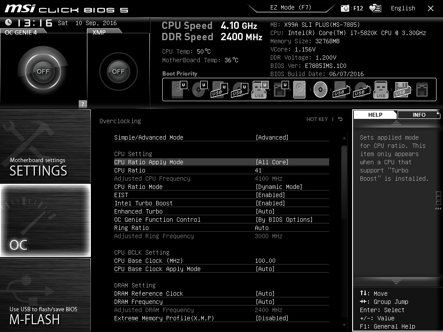Click the Adjusted CPU Frequency 4100 MHz value
443x332 pixels.
click(x=268, y=179)
